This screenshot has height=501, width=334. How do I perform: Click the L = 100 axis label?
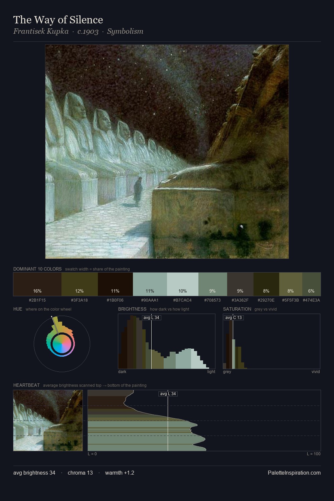click(314, 454)
